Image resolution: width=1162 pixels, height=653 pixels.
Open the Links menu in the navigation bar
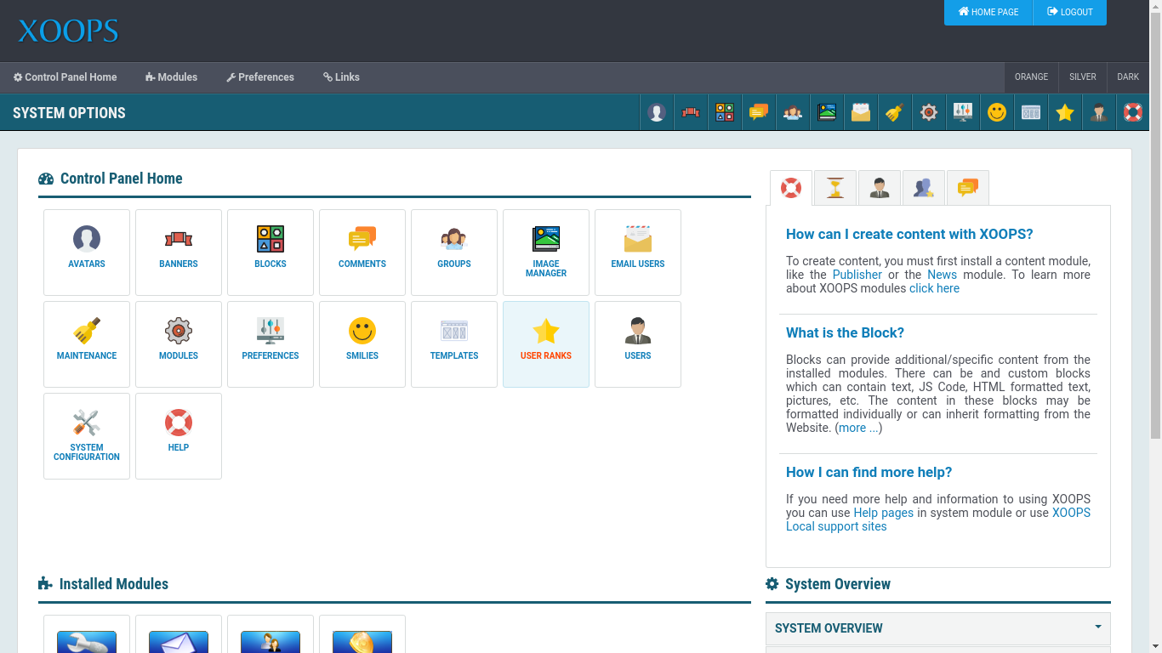(341, 77)
